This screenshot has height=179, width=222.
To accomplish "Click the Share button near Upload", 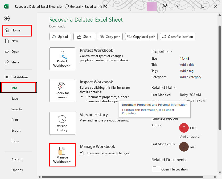I will [x=84, y=37].
